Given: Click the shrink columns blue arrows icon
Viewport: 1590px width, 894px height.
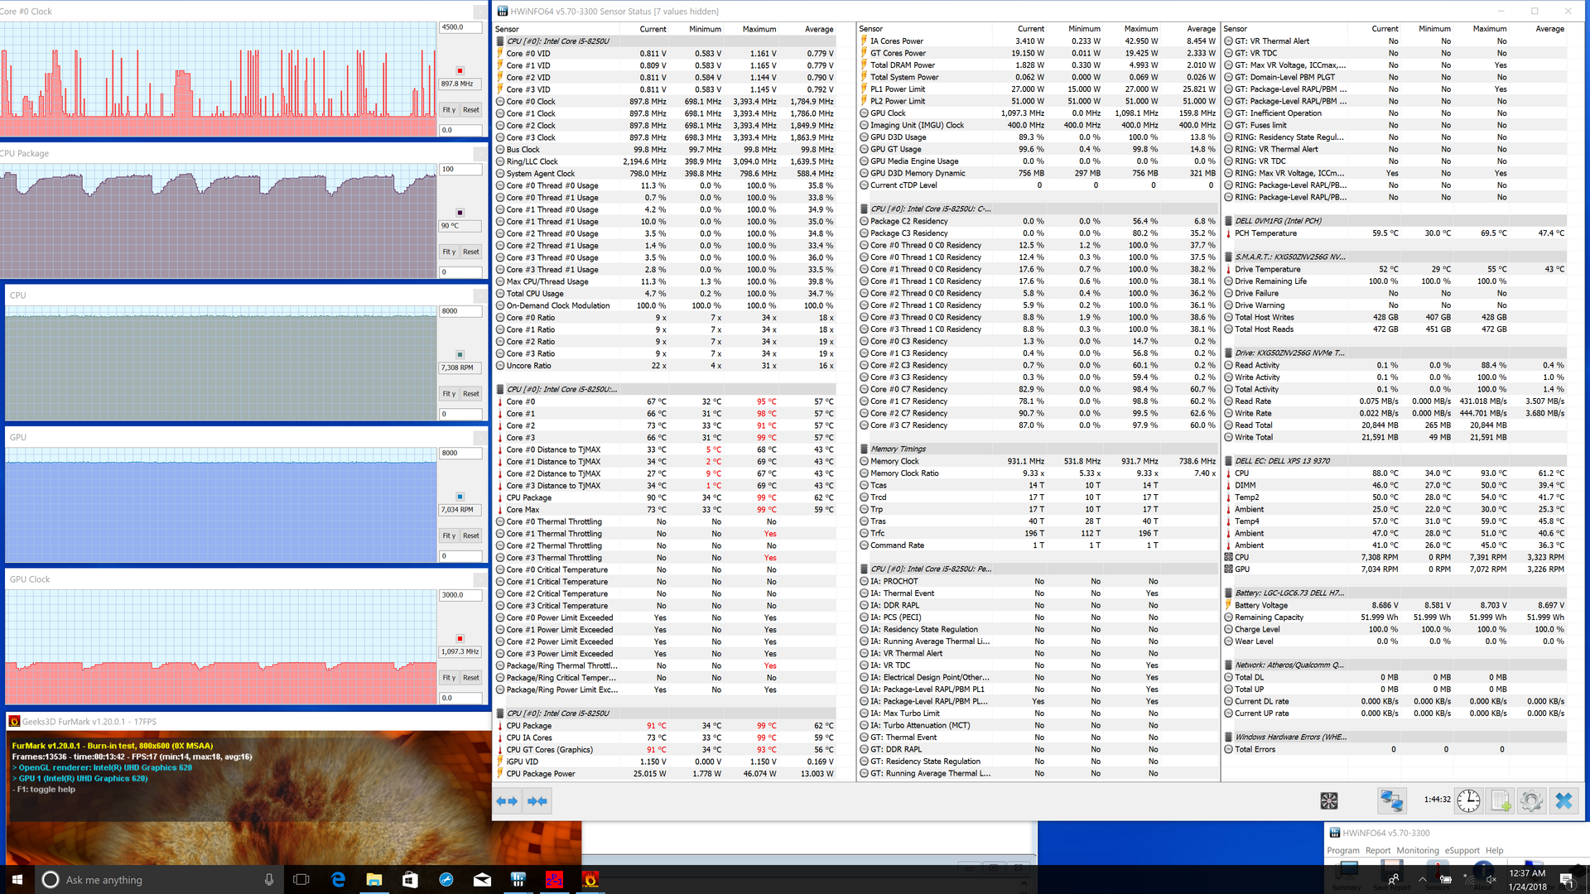Looking at the screenshot, I should coord(537,800).
